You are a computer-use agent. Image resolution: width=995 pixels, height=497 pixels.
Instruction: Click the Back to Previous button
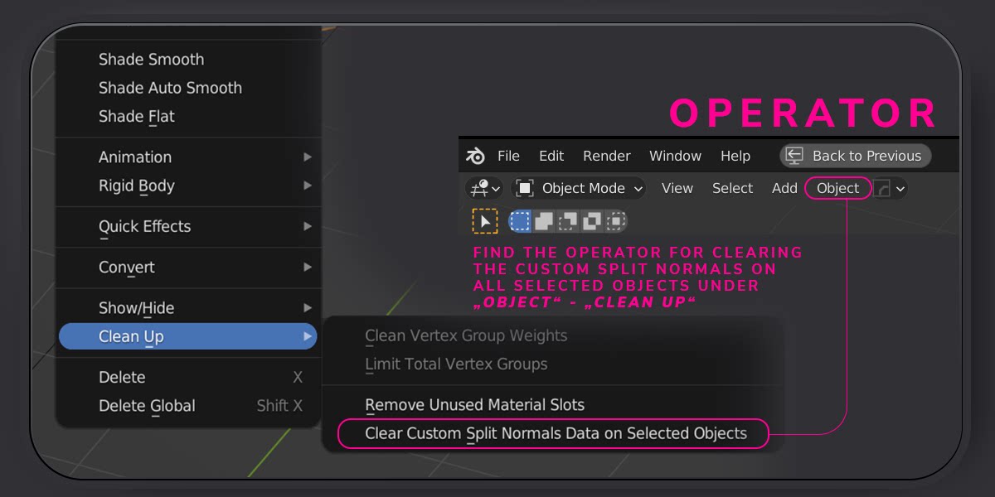click(855, 156)
